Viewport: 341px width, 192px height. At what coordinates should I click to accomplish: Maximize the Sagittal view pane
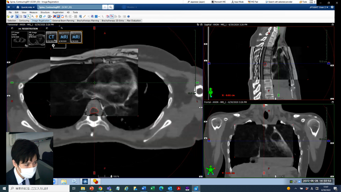[332, 25]
